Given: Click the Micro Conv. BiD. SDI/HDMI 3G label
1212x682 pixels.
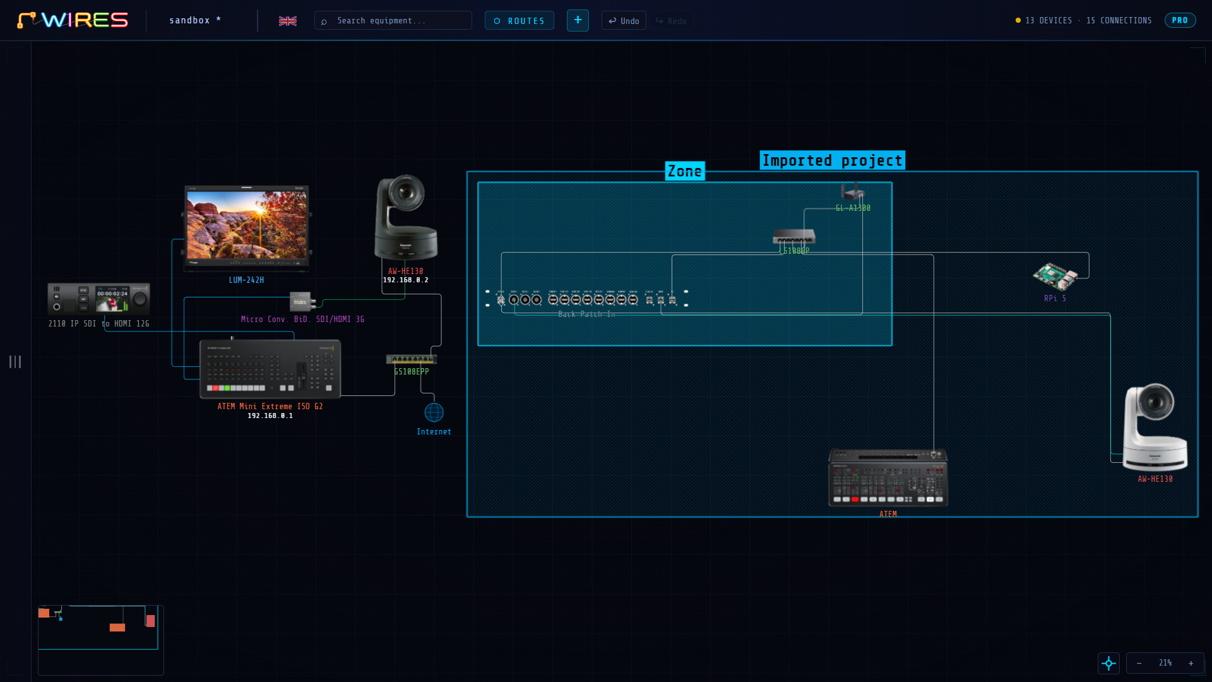Looking at the screenshot, I should (x=302, y=320).
